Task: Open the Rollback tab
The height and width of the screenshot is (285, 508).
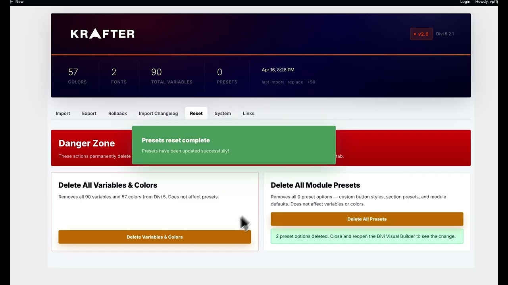Action: tap(117, 113)
